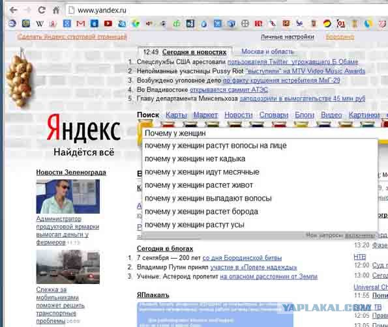Open traffic jam news thumbnail
This screenshot has height=327, width=388.
point(68,267)
